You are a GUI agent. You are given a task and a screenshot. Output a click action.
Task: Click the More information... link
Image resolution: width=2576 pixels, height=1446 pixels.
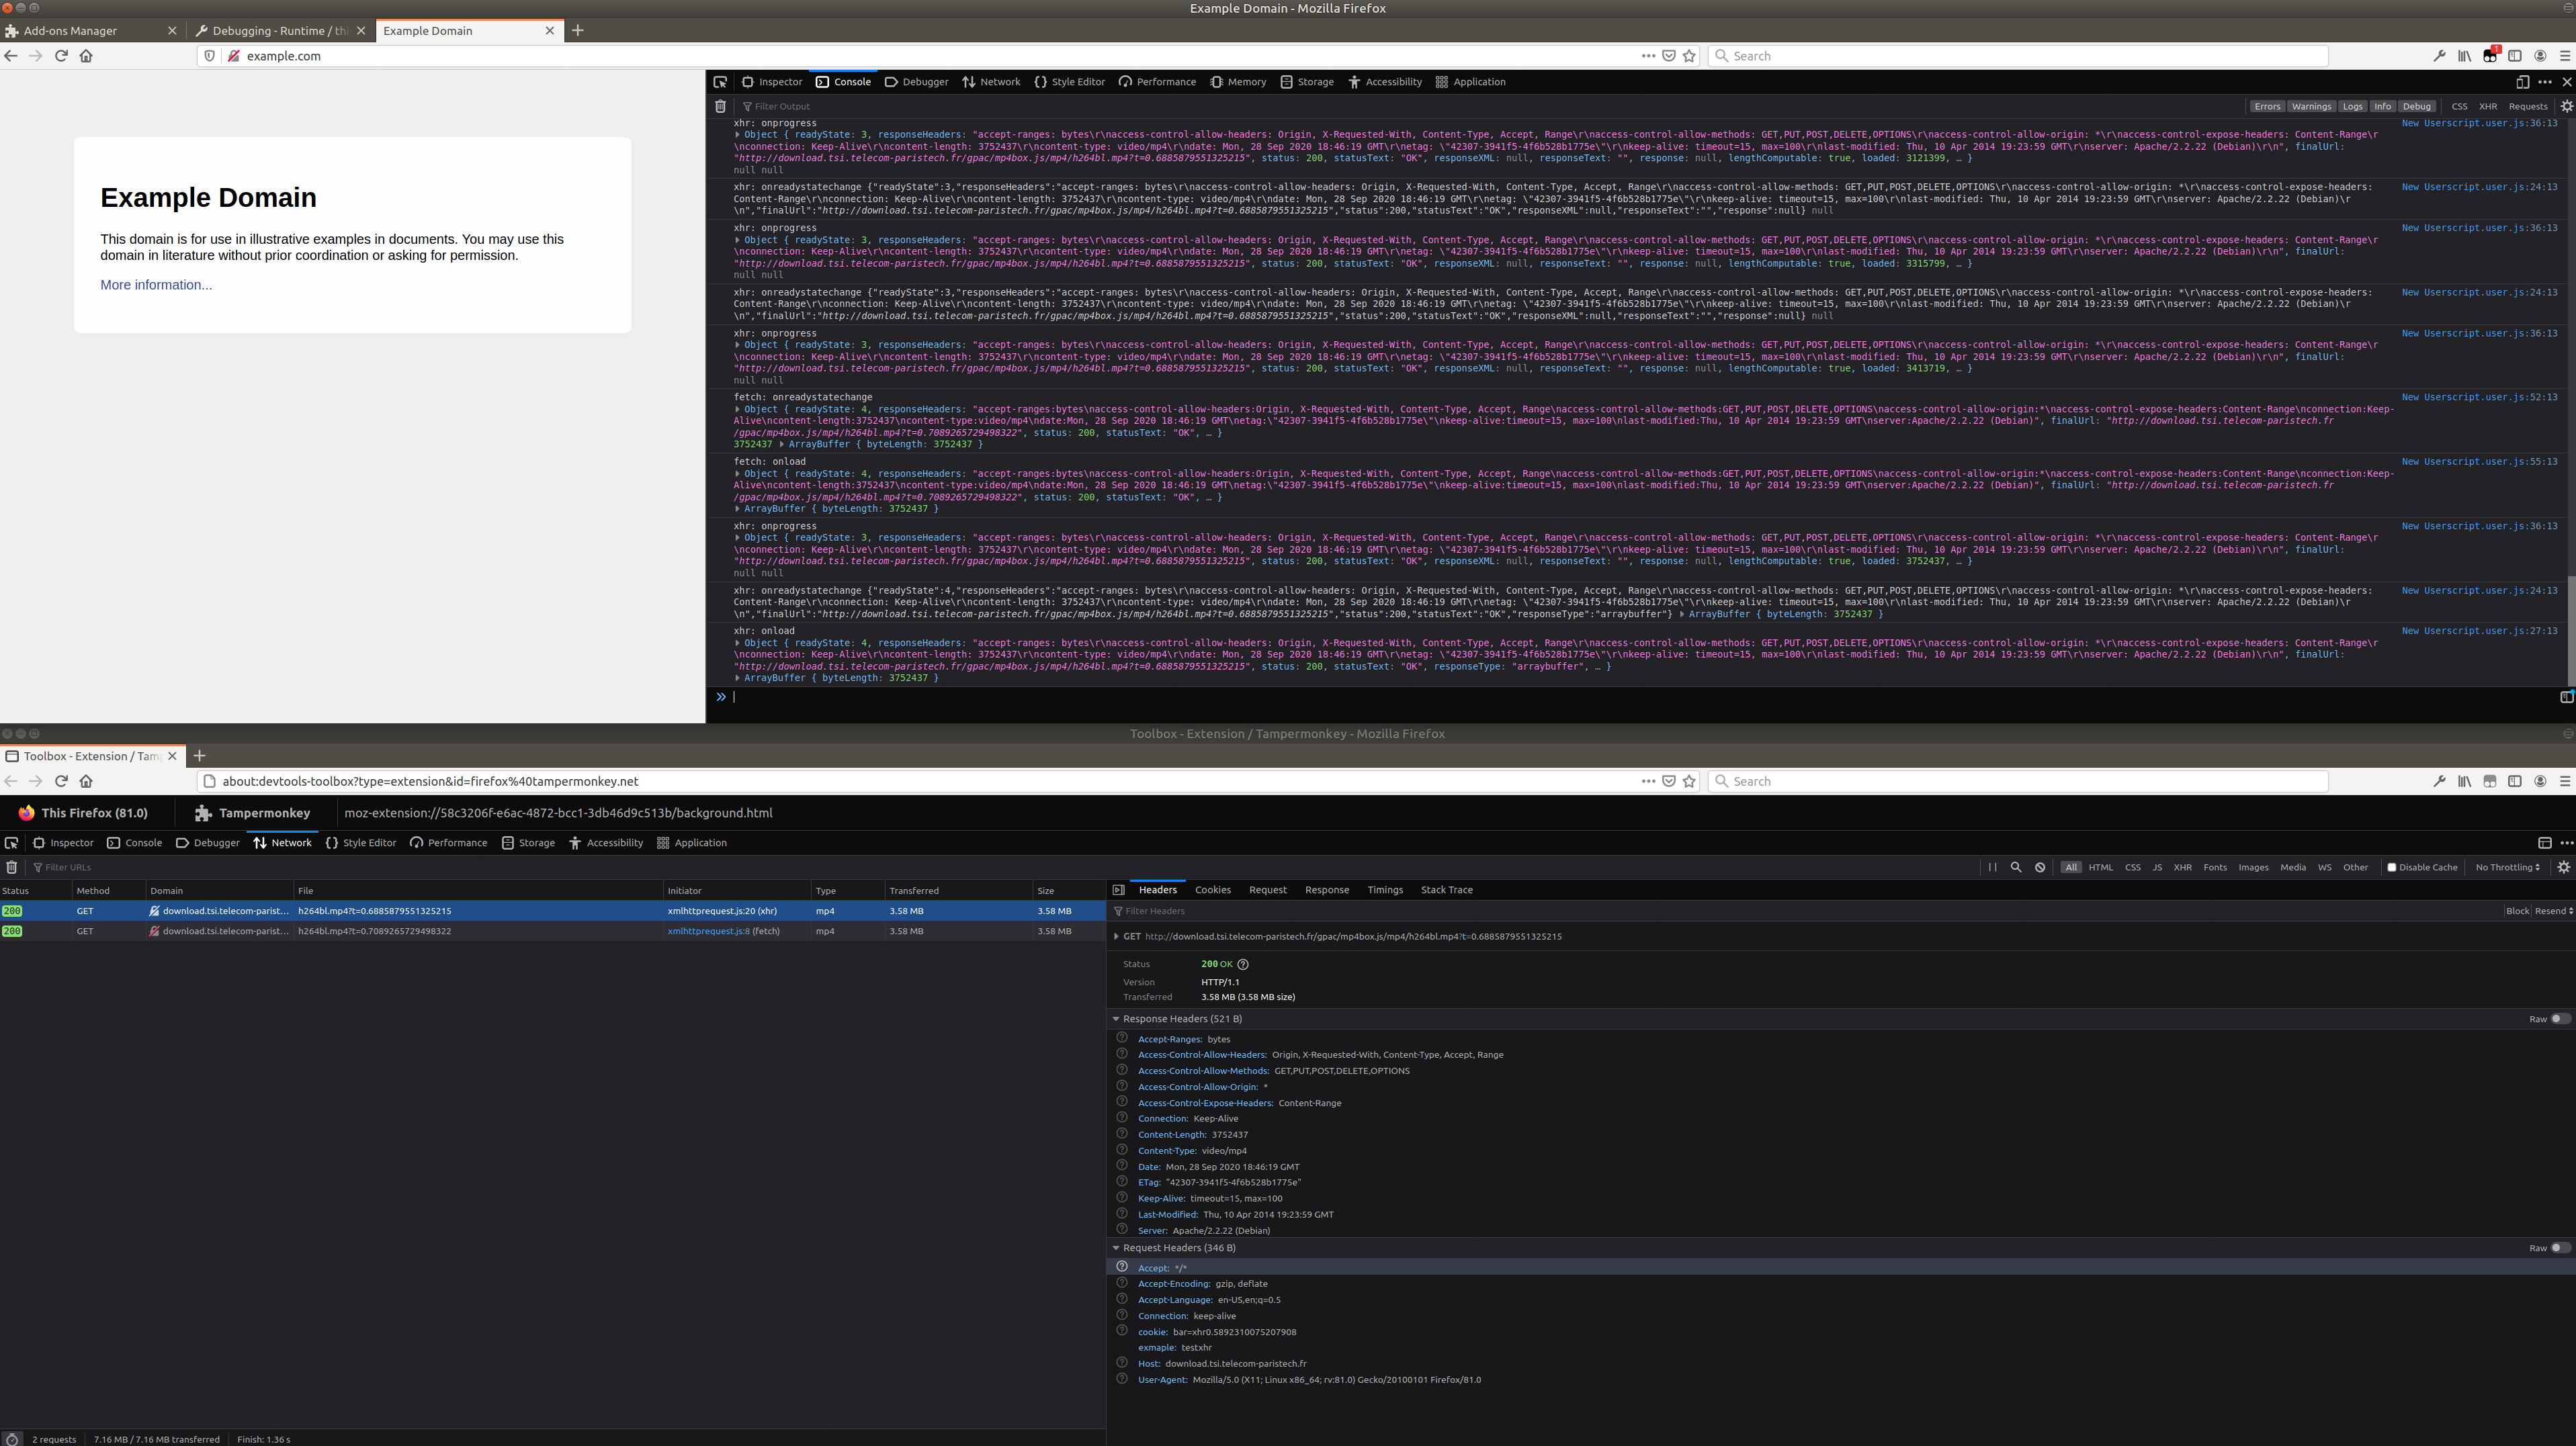pyautogui.click(x=156, y=285)
